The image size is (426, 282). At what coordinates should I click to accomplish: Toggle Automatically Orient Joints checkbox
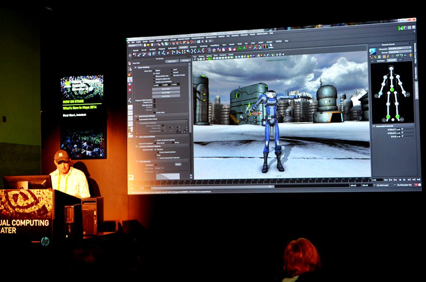(x=137, y=119)
